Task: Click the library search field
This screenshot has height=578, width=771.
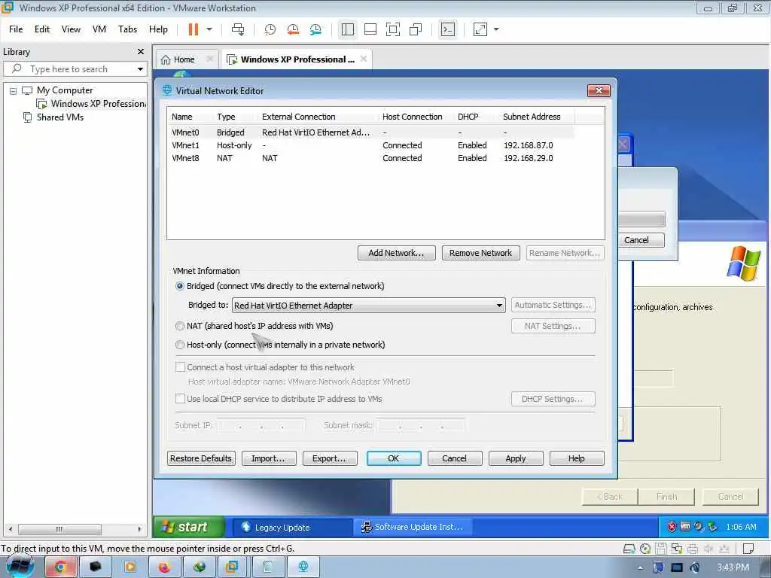Action: coord(74,69)
